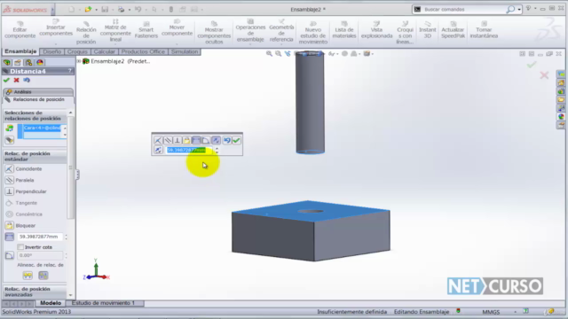Open the MMGS unit system dropdown
The image size is (568, 319).
(515, 312)
